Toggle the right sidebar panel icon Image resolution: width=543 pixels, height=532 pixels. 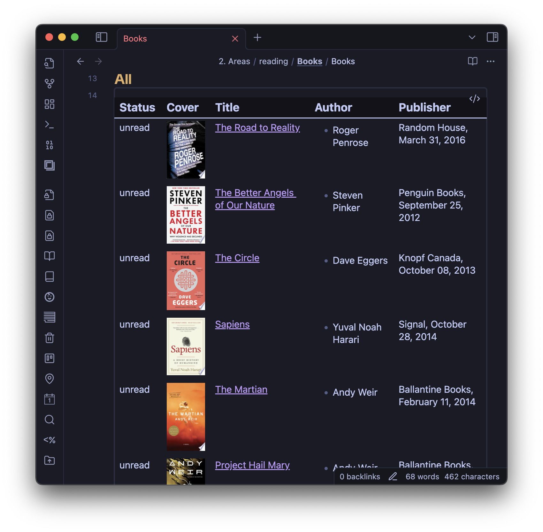tap(492, 37)
